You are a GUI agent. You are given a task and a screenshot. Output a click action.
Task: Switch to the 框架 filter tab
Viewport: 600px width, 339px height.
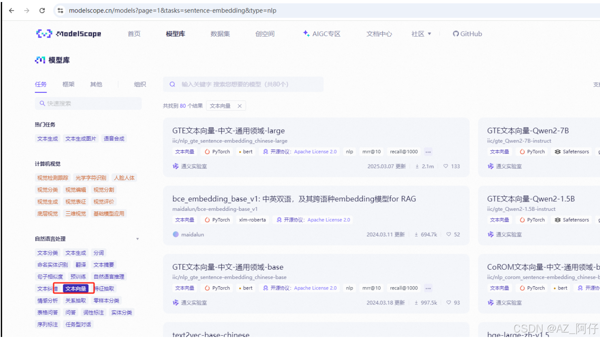tap(69, 84)
